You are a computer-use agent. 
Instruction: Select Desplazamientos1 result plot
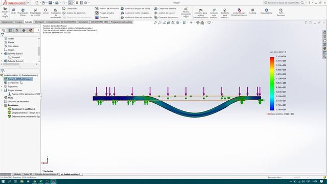24,112
